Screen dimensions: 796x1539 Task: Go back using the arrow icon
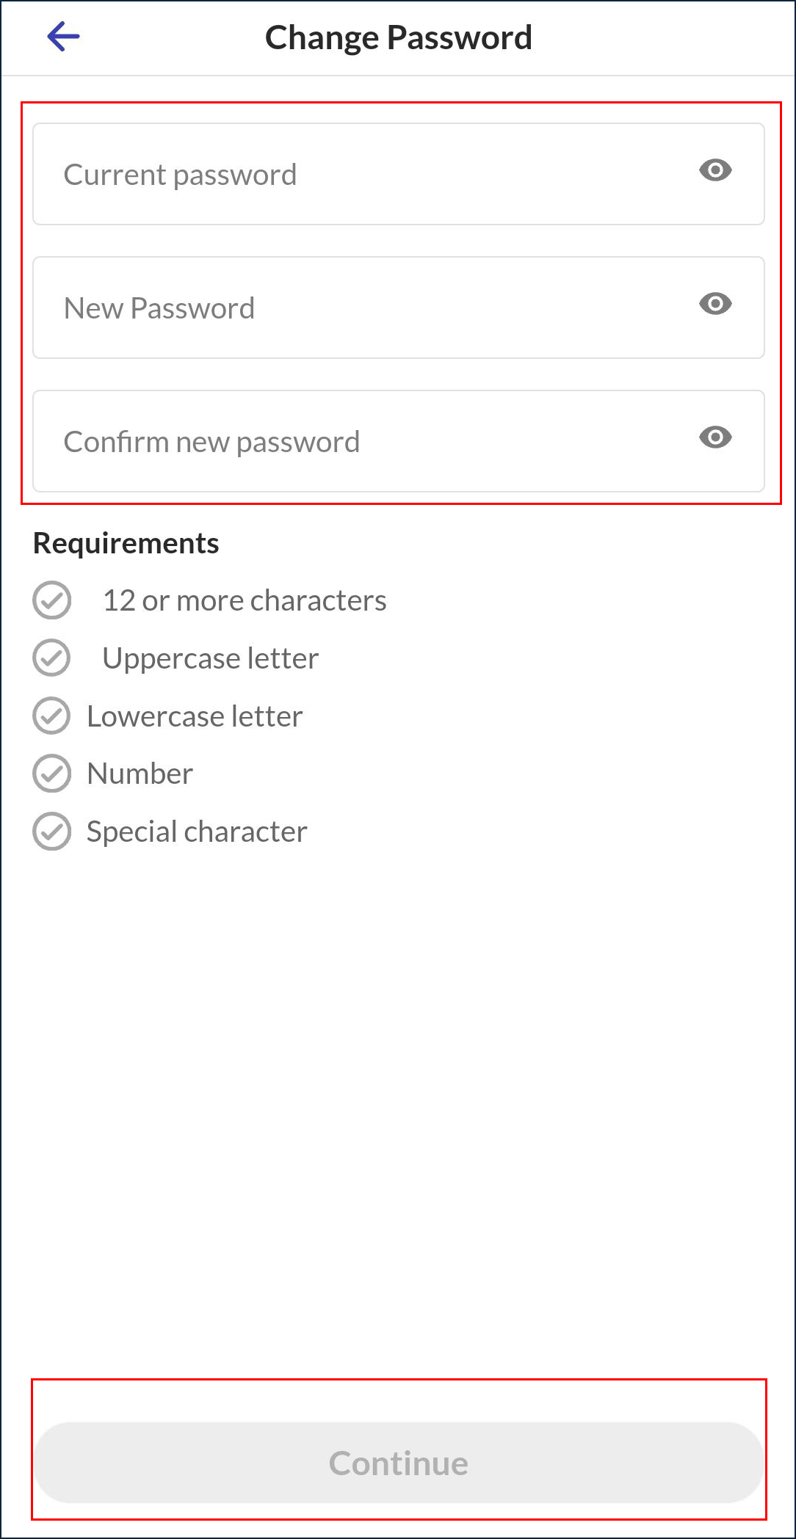coord(63,37)
